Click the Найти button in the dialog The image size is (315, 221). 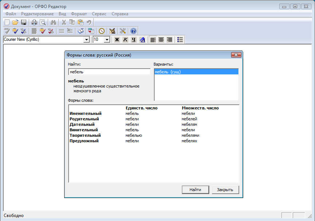tap(195, 190)
